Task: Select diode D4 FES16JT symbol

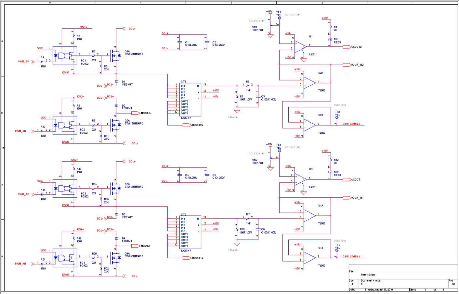Action: 116,239
